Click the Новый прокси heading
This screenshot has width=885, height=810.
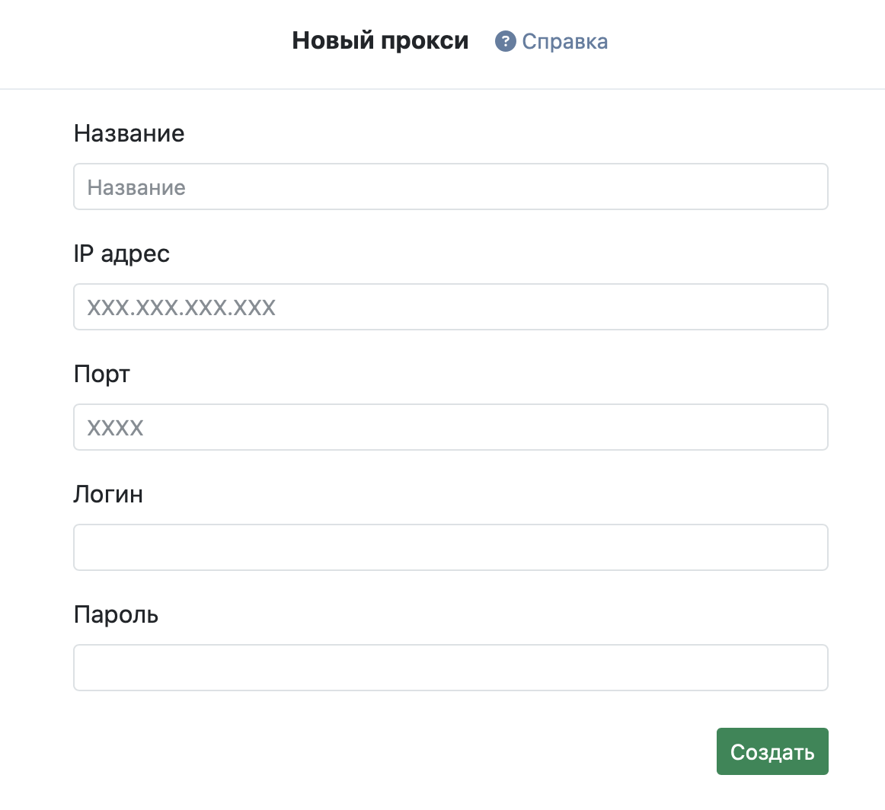380,40
